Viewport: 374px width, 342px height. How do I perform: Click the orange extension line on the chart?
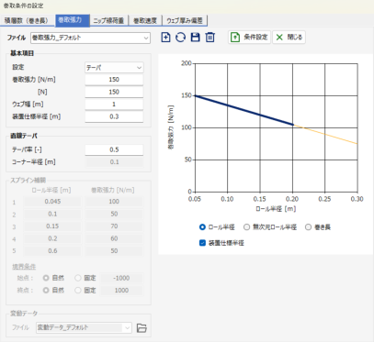[325, 134]
